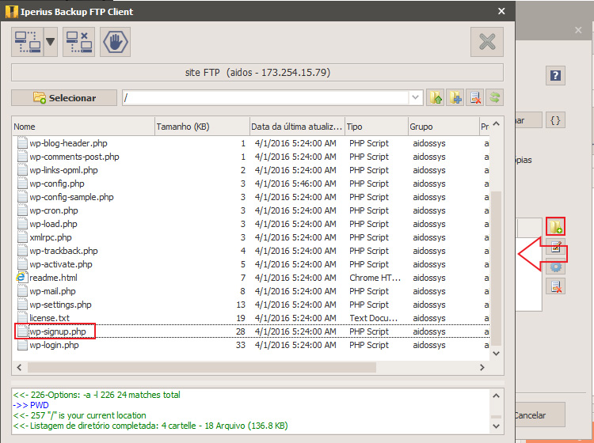Select wp-links-opml.php file
The image size is (594, 443).
coord(63,170)
